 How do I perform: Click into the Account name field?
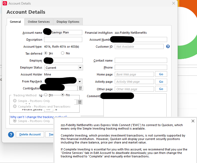63,33
